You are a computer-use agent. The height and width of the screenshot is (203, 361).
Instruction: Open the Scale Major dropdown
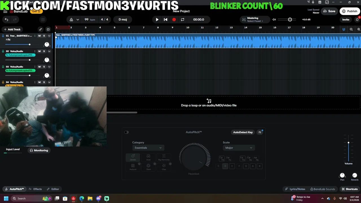[239, 148]
